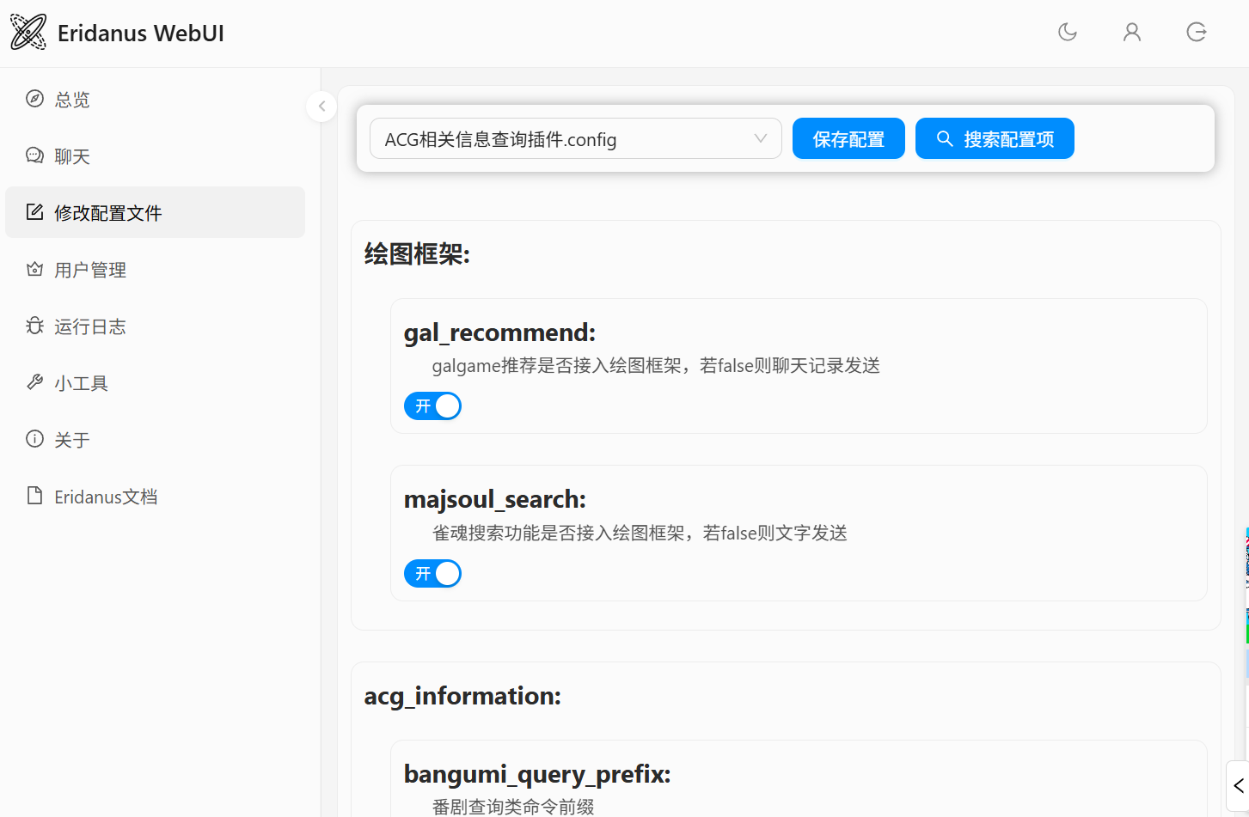Click the 搜索配置项 search button
Viewport: 1249px width, 817px height.
point(995,139)
